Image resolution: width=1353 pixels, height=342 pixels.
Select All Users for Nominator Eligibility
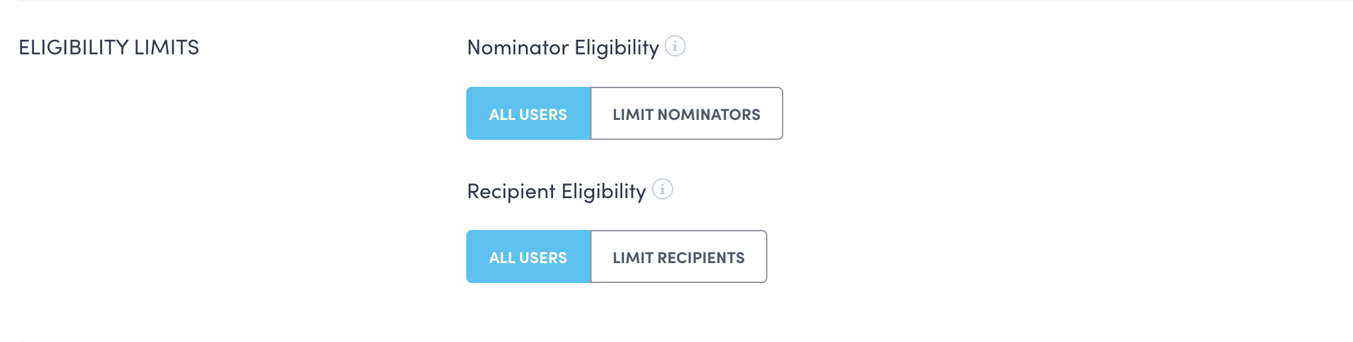pos(528,114)
